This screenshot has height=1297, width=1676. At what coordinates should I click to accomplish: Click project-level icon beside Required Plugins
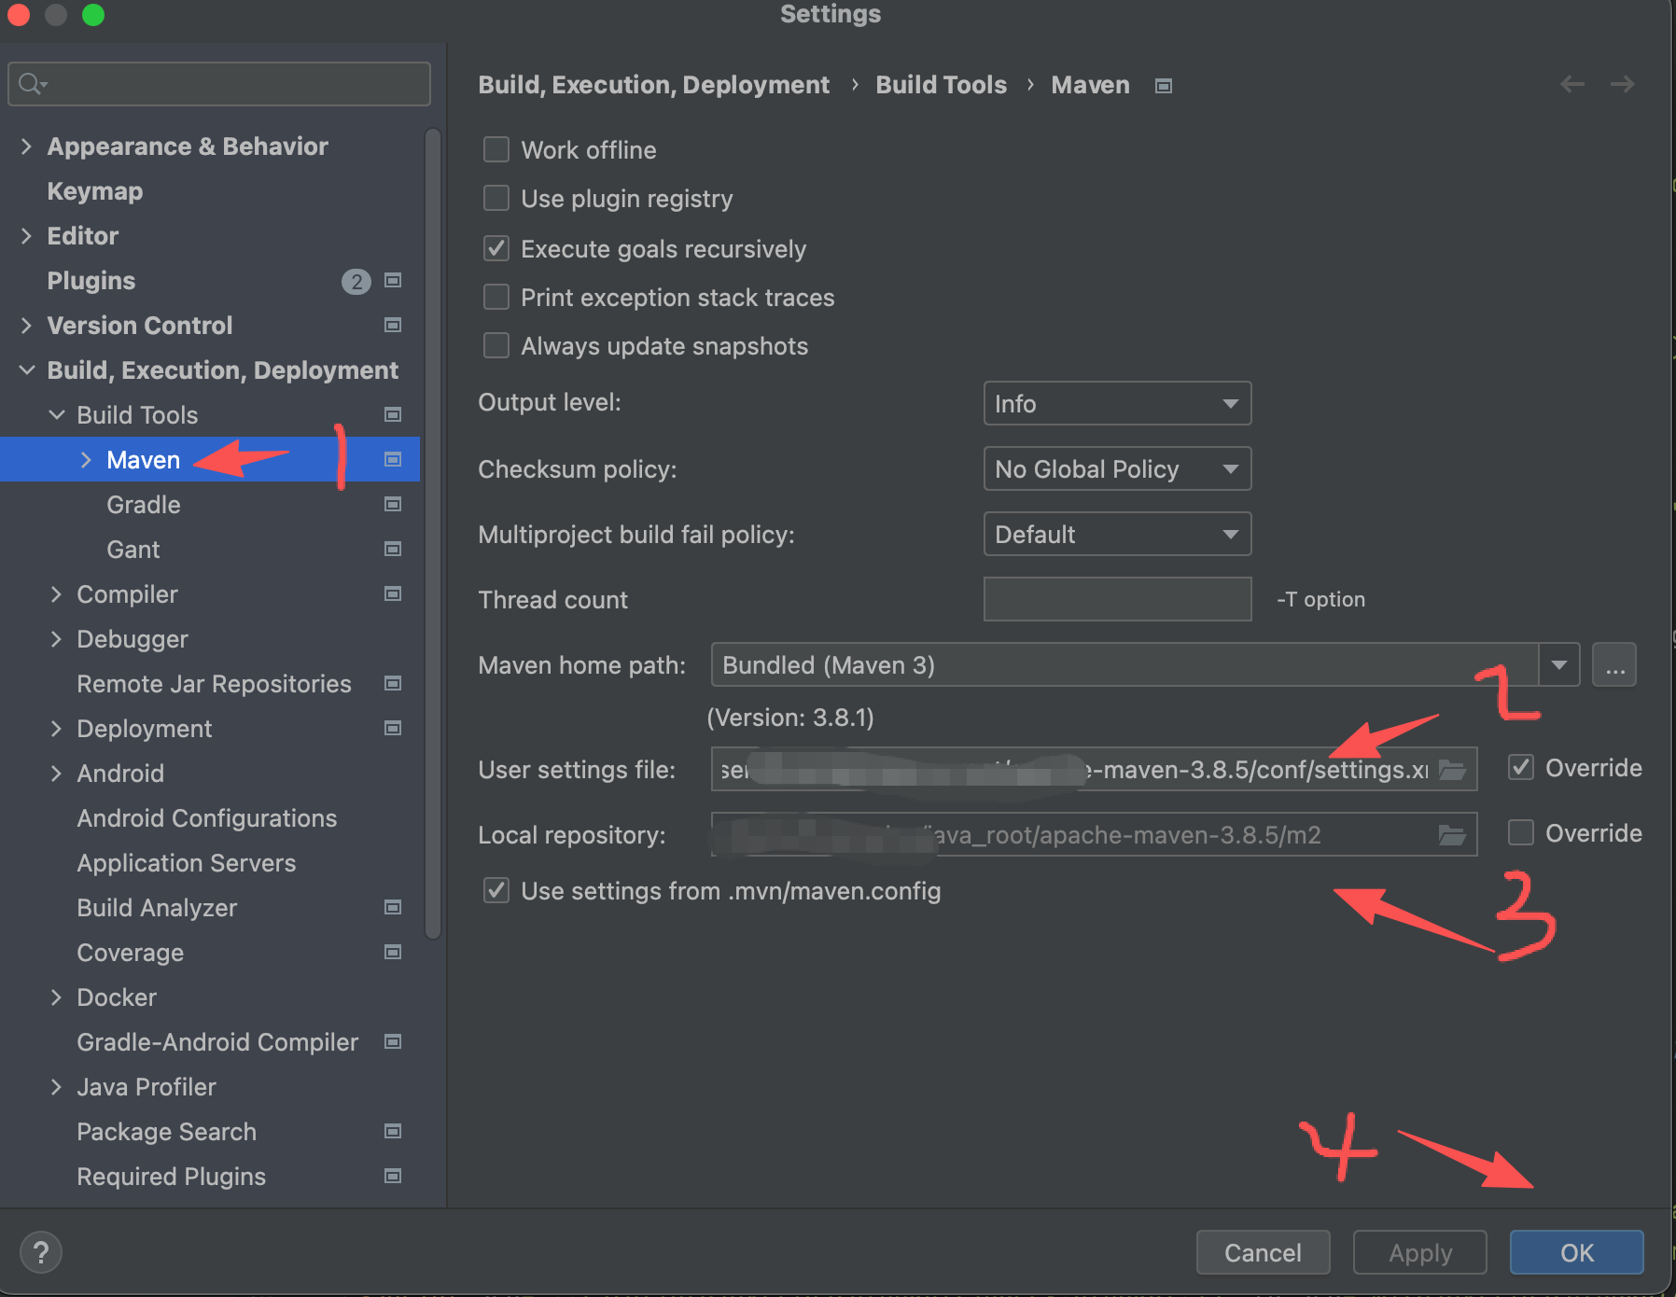point(393,1176)
